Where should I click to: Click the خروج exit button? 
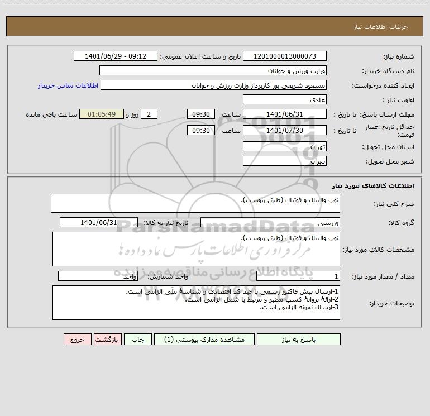coord(77,339)
